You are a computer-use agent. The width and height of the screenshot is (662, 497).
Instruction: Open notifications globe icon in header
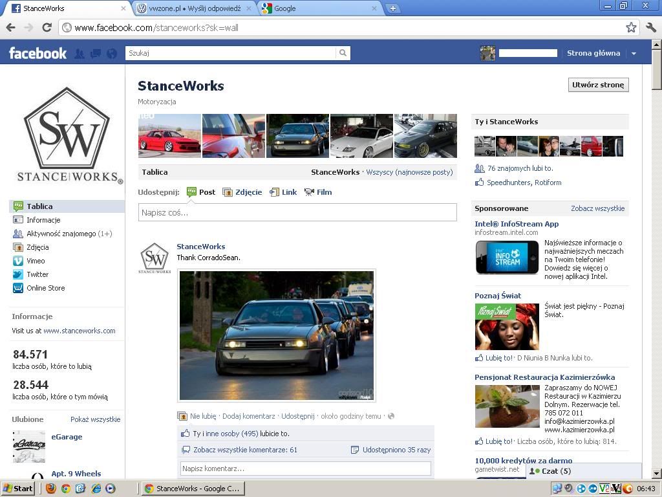tap(112, 54)
